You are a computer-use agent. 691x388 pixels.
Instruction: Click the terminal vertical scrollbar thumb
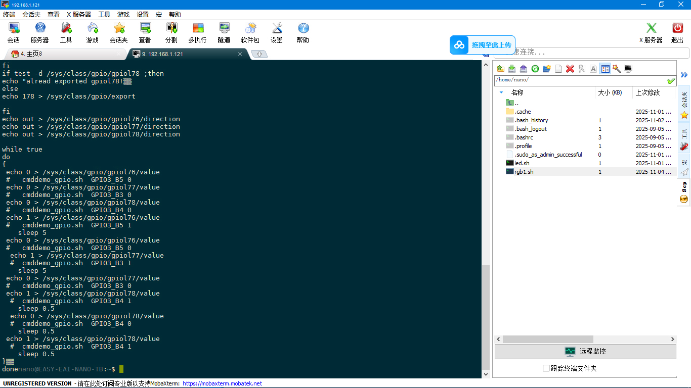coord(486,317)
